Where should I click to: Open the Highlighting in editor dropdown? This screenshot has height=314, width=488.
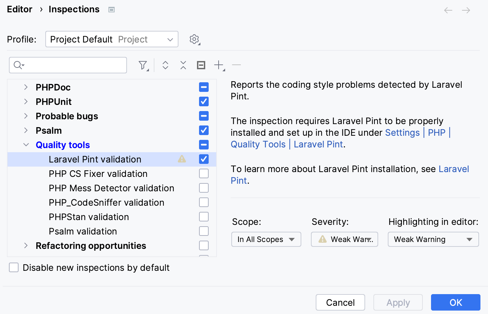click(433, 239)
